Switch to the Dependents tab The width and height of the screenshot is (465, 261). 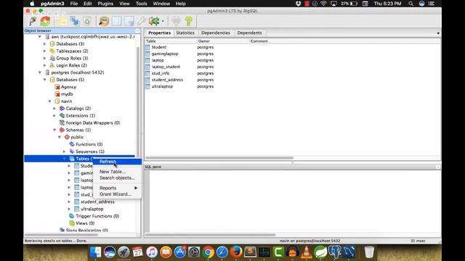point(249,33)
